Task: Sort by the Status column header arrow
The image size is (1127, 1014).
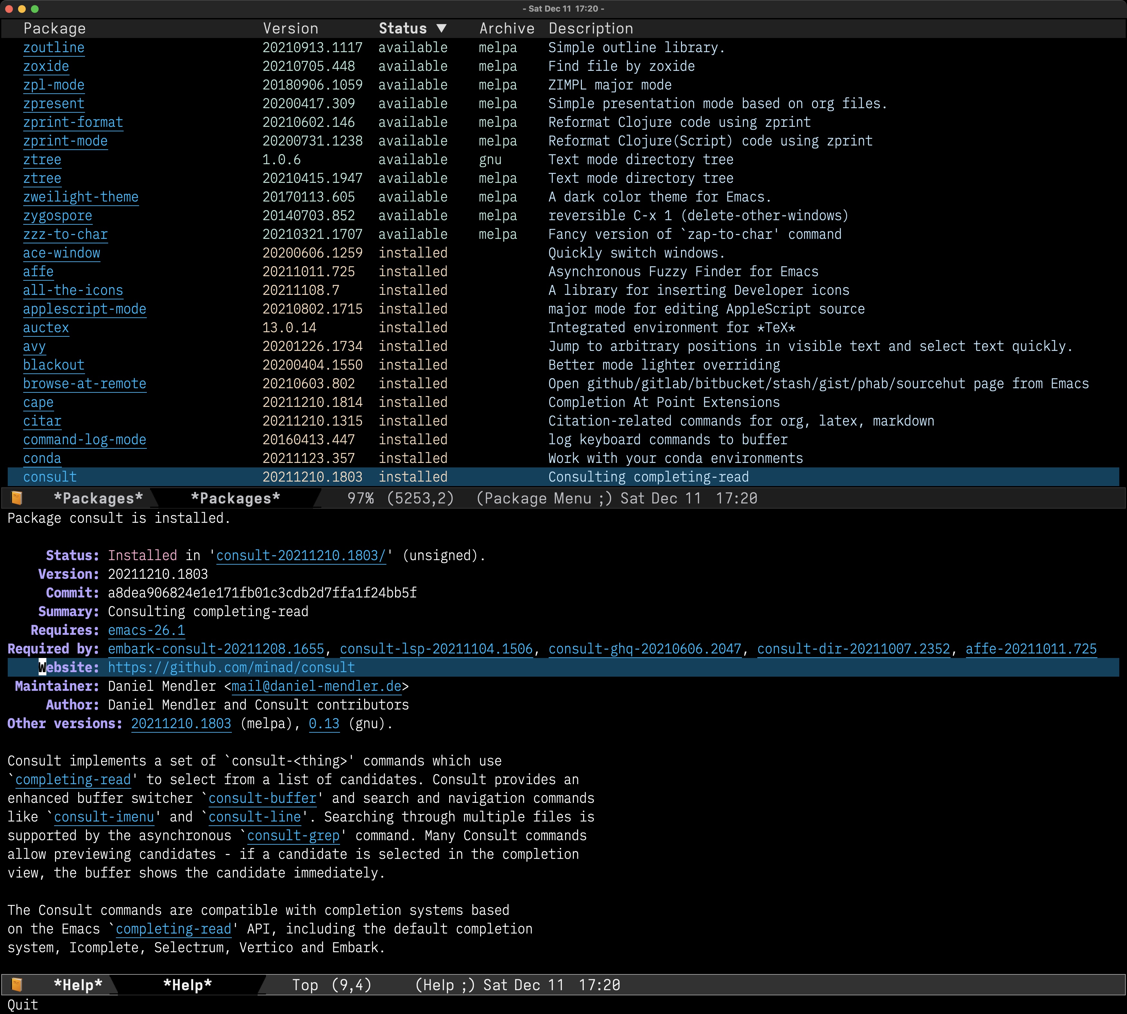Action: pos(441,28)
